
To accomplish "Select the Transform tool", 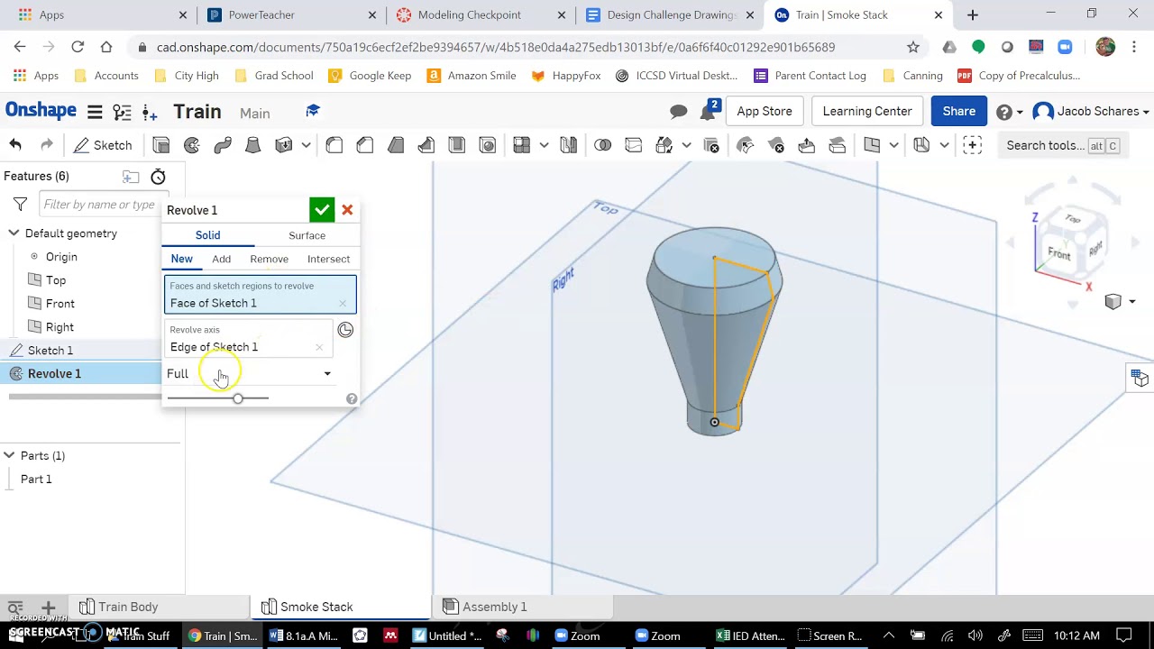I will (x=664, y=145).
